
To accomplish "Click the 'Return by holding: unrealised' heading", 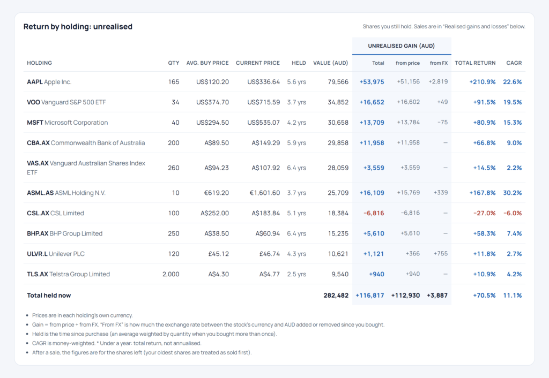I will click(78, 27).
